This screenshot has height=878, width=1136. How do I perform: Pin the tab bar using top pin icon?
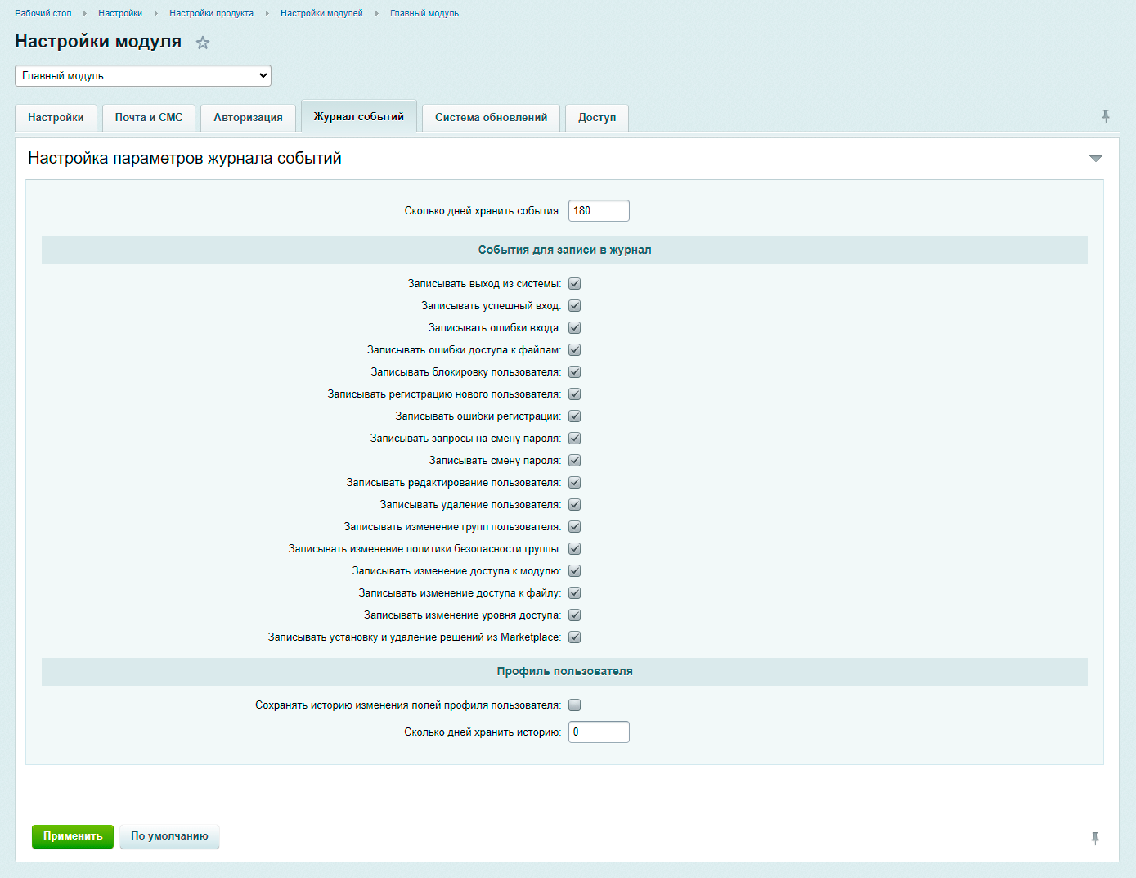point(1106,116)
